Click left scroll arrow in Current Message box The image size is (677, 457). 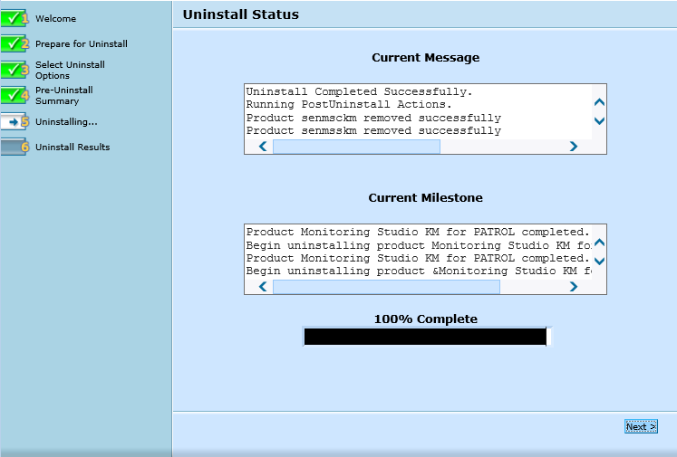[263, 147]
